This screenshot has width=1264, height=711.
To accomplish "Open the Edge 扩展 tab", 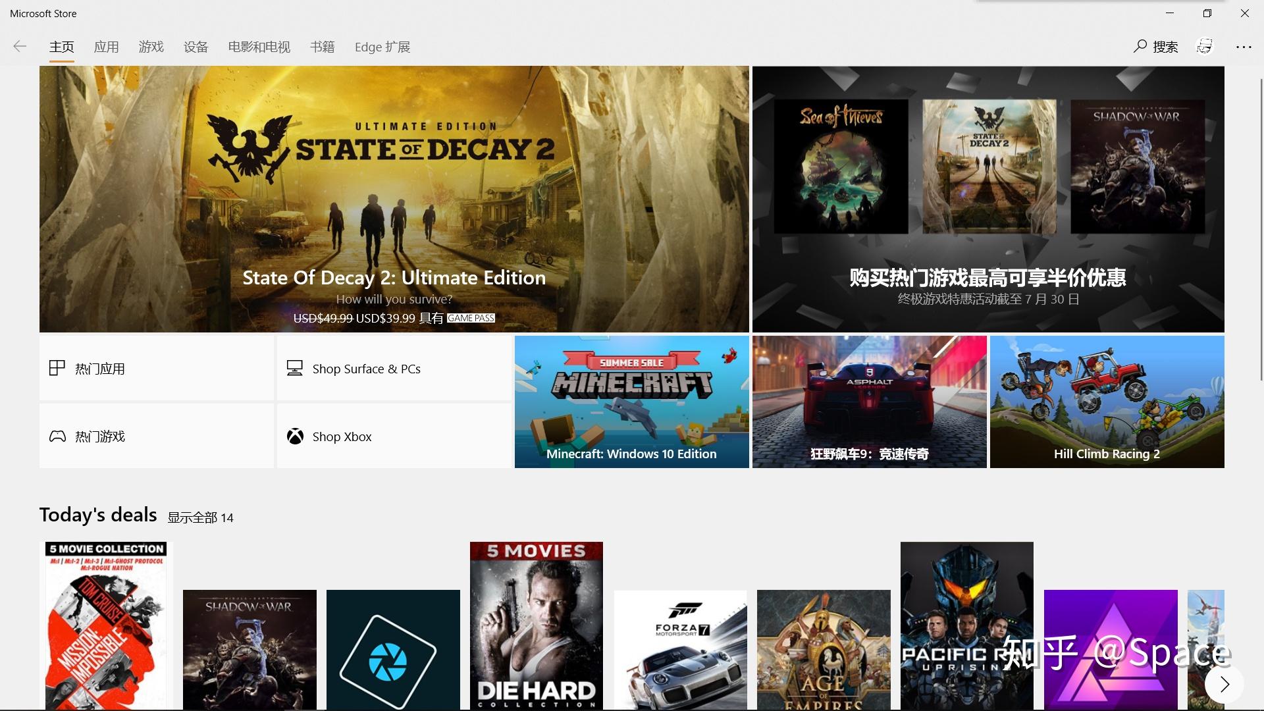I will (382, 47).
